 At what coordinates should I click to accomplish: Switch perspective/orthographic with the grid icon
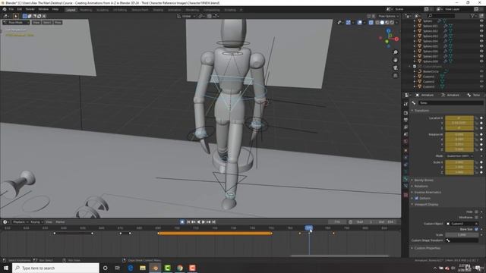point(396,76)
